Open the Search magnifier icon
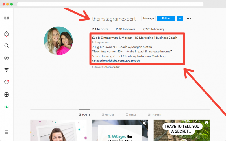Viewport: 226px width, 141px height. pyautogui.click(x=6, y=46)
